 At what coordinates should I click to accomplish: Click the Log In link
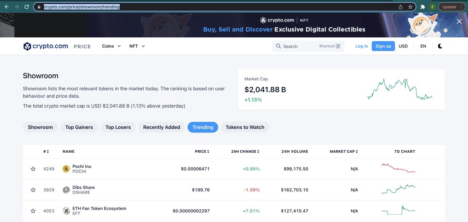click(x=362, y=46)
